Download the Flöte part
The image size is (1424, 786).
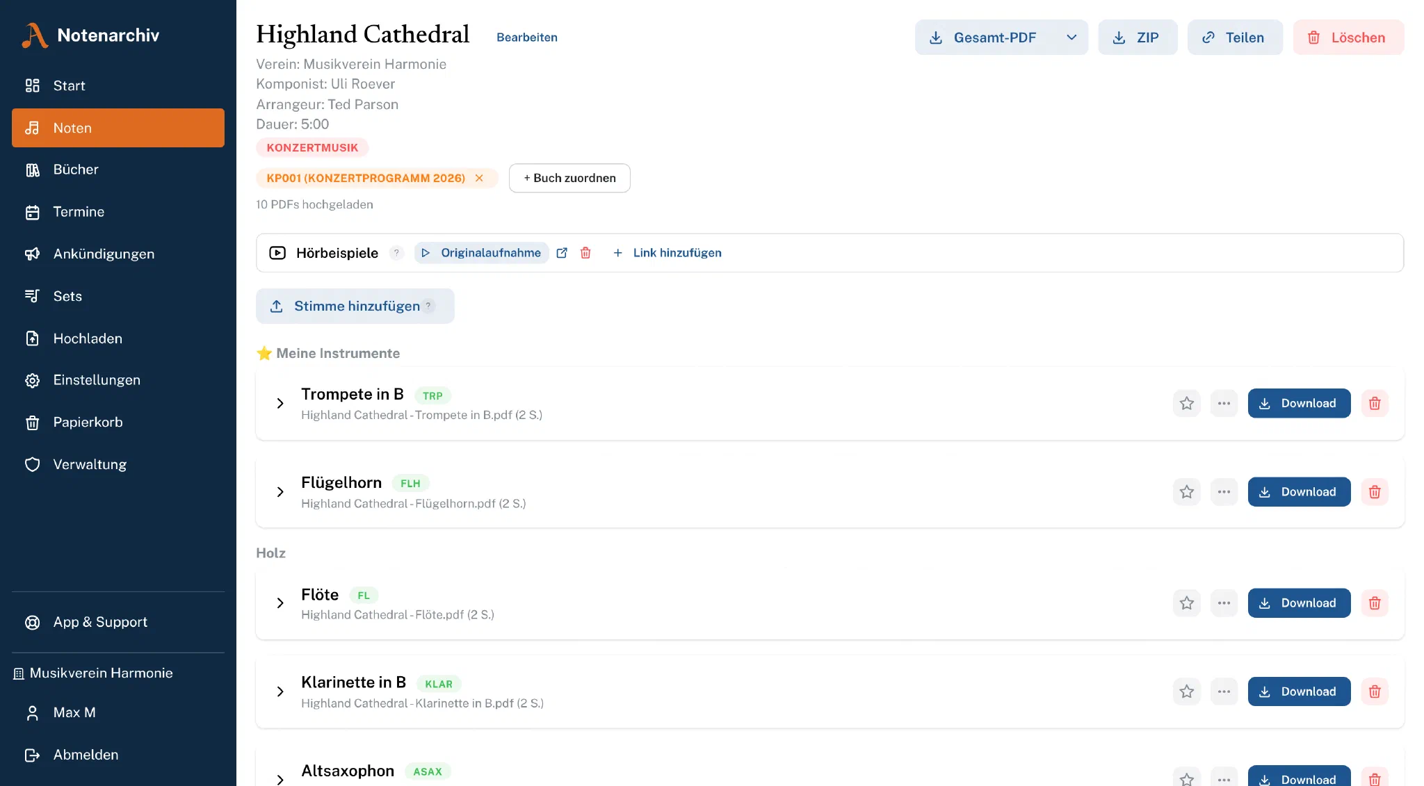(x=1299, y=603)
